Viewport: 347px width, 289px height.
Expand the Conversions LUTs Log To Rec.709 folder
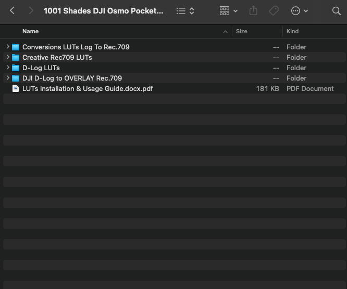click(x=8, y=47)
